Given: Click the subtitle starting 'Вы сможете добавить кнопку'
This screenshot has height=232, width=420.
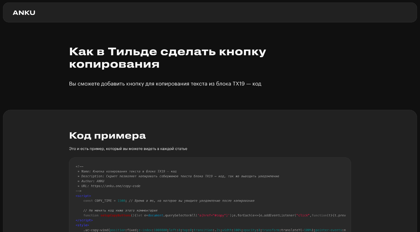Looking at the screenshot, I should tap(165, 84).
